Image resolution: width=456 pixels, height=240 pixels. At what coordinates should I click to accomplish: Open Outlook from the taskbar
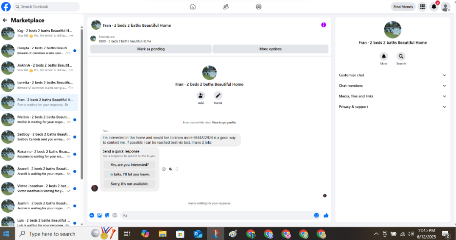click(198, 234)
